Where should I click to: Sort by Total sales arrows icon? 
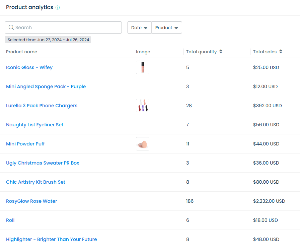coord(281,52)
